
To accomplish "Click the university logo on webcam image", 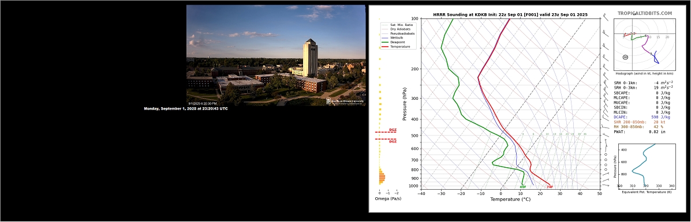I will pyautogui.click(x=345, y=101).
